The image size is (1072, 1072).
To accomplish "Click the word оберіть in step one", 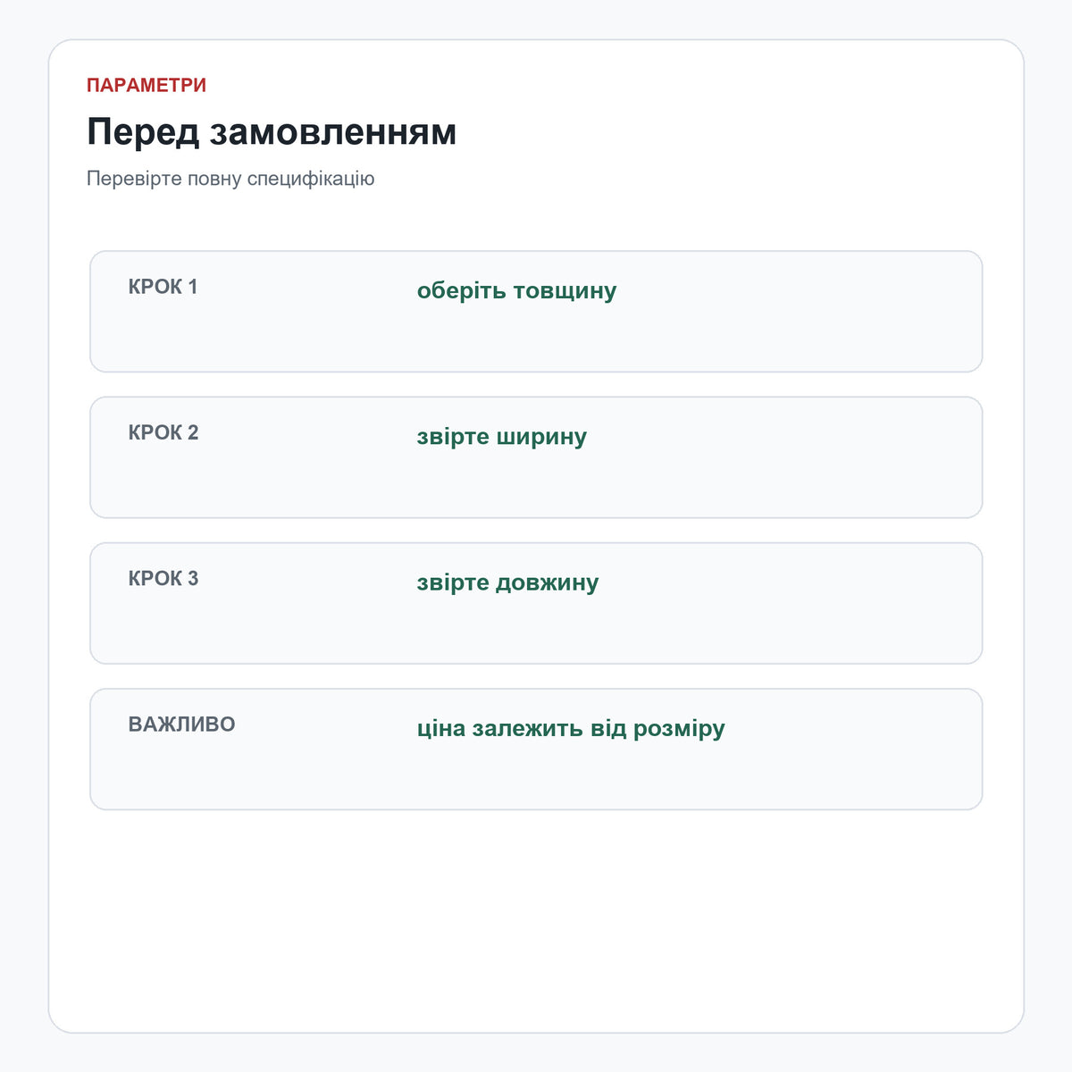I will coord(462,290).
